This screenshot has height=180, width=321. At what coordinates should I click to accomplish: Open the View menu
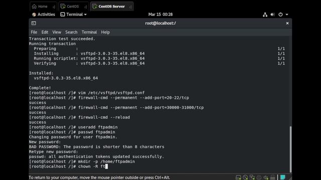(x=57, y=32)
